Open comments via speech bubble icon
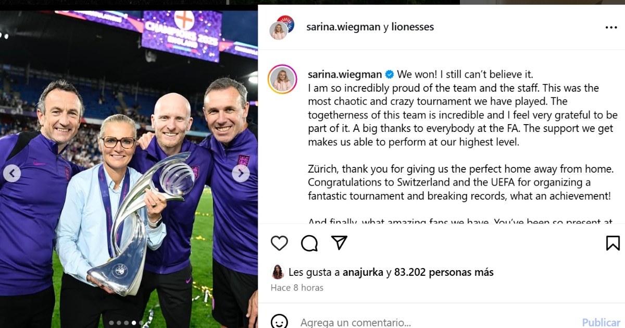Viewport: 625px width, 328px height. (309, 243)
